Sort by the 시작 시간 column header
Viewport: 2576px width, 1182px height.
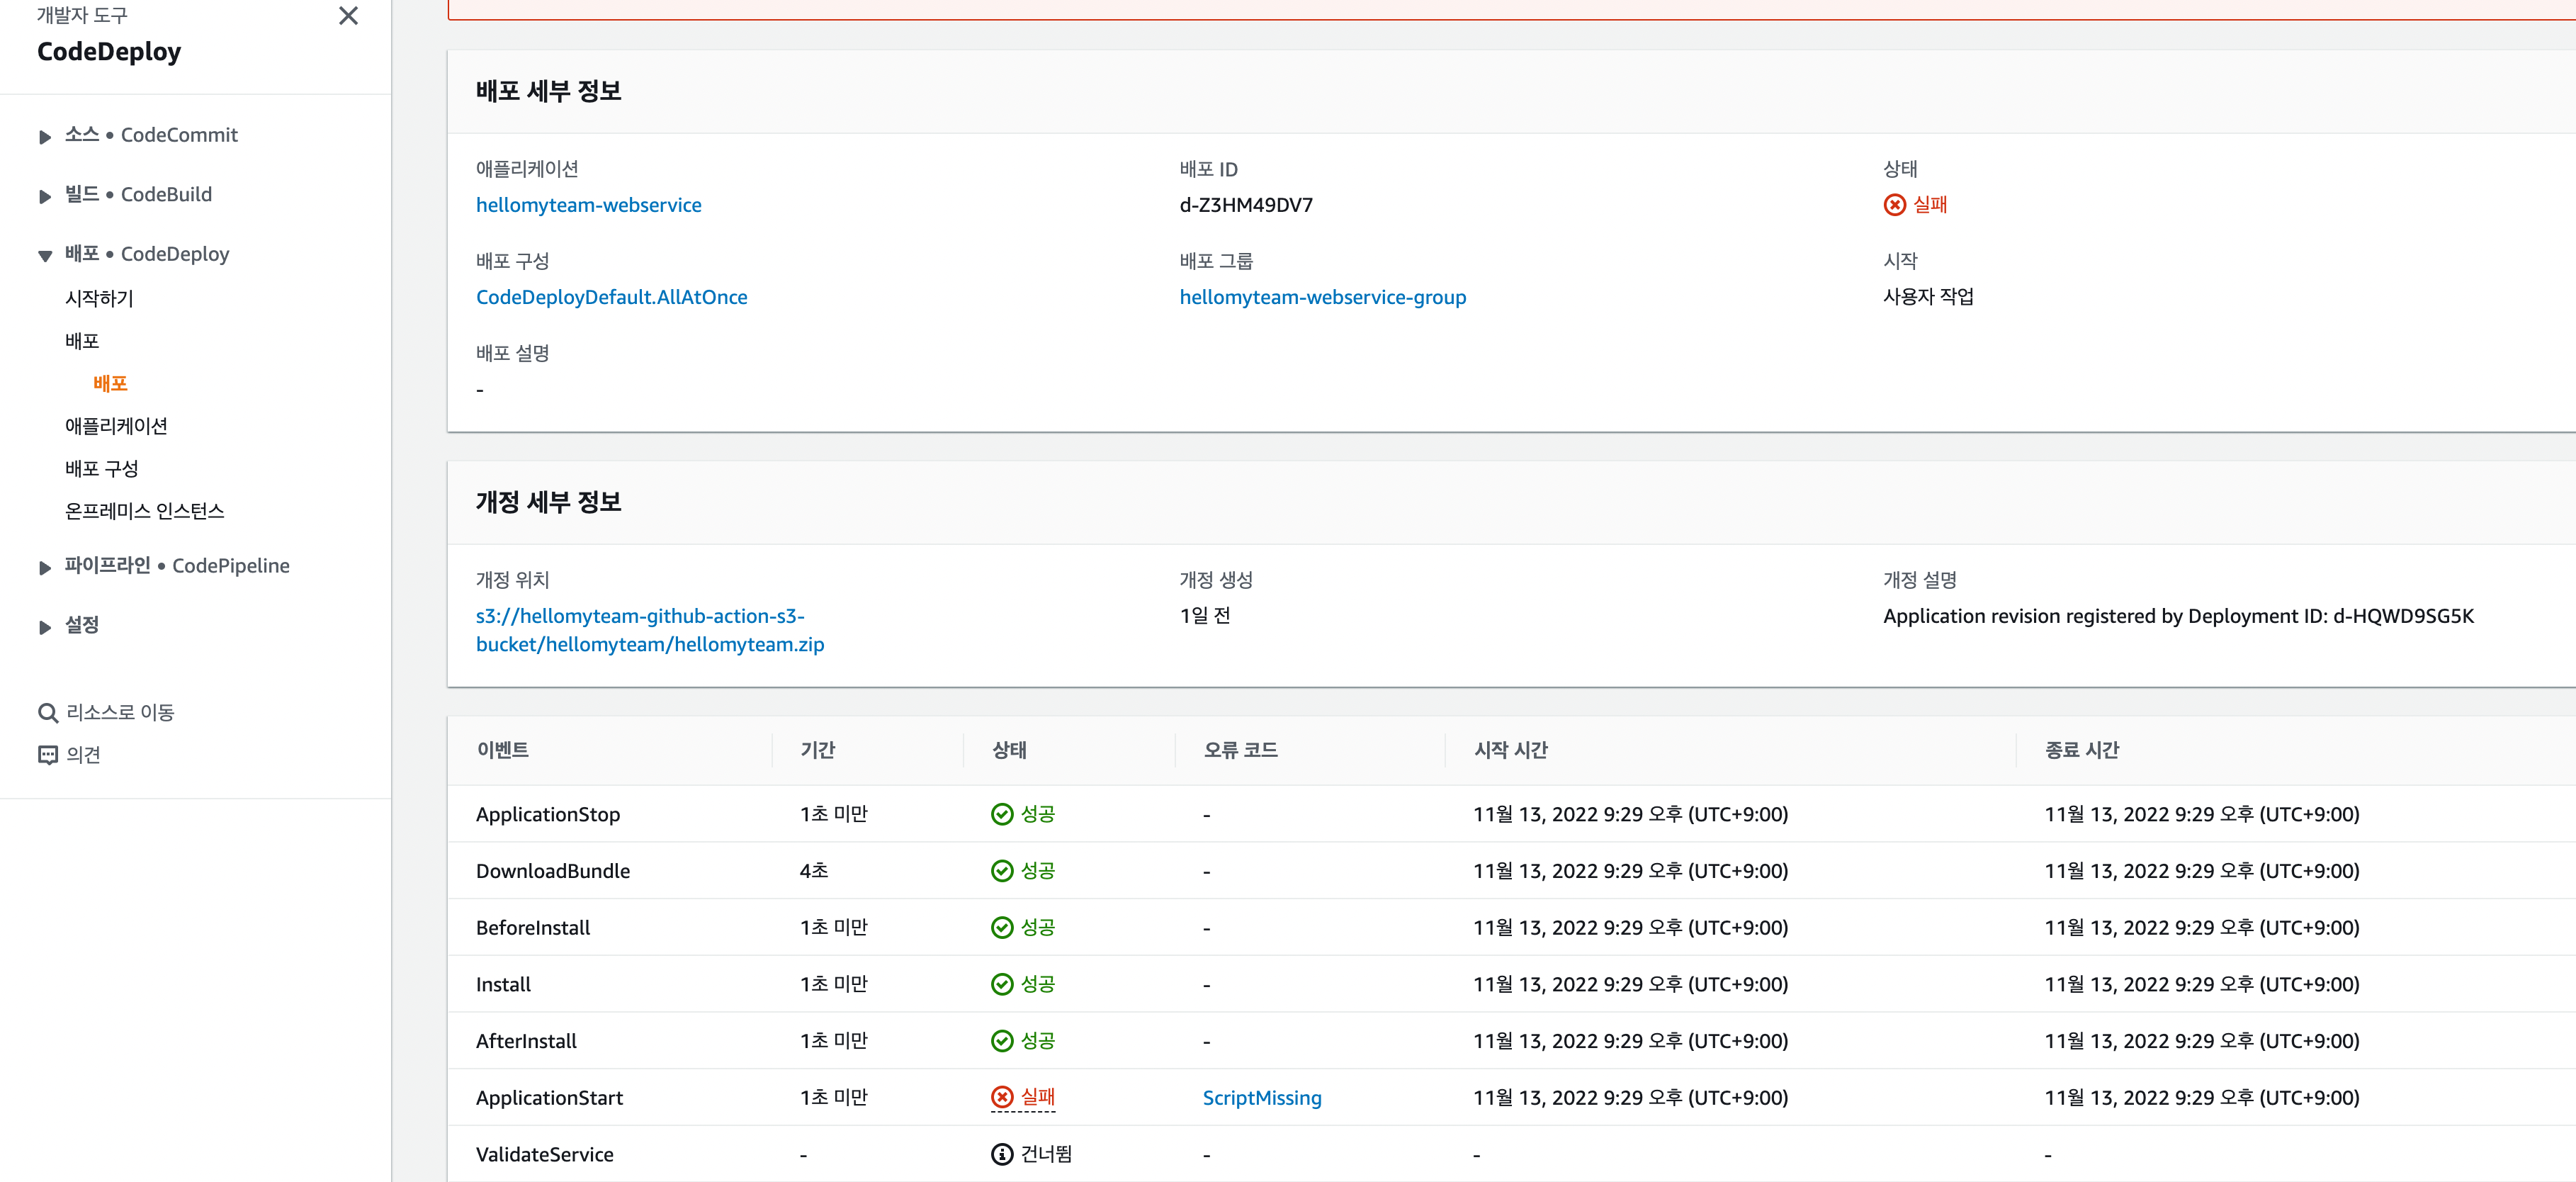1510,750
